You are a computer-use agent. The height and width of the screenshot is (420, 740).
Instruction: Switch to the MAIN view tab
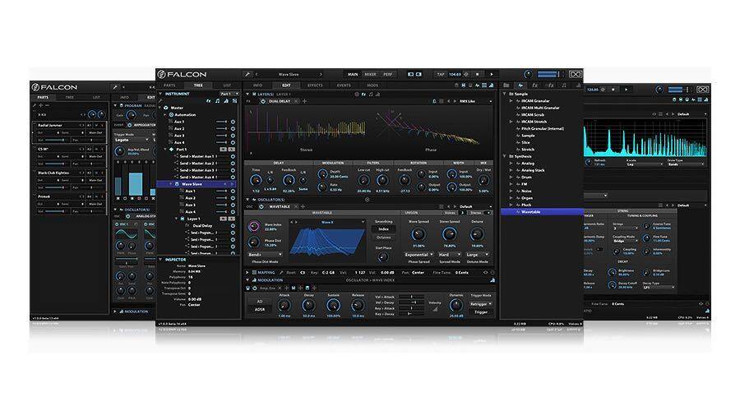(x=353, y=75)
